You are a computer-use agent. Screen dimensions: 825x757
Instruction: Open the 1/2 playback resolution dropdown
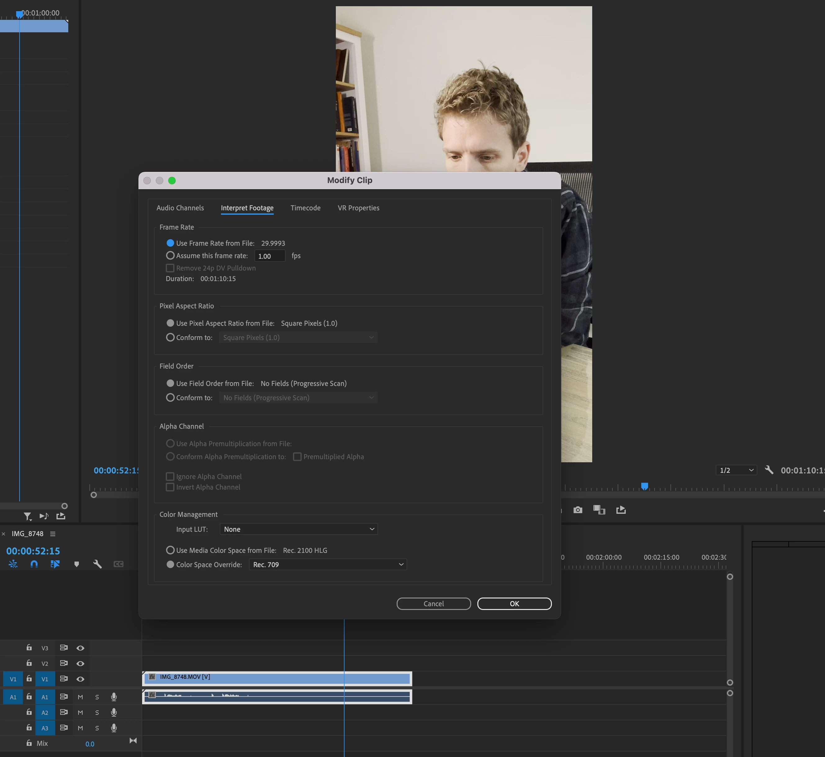click(736, 470)
